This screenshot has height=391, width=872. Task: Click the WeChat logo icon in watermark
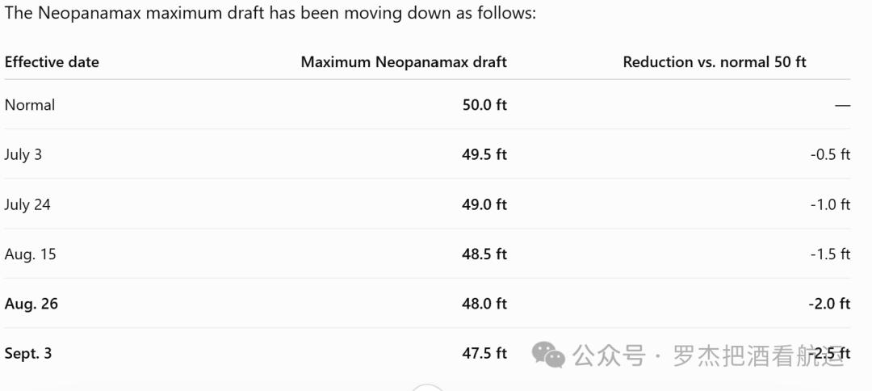(x=548, y=355)
